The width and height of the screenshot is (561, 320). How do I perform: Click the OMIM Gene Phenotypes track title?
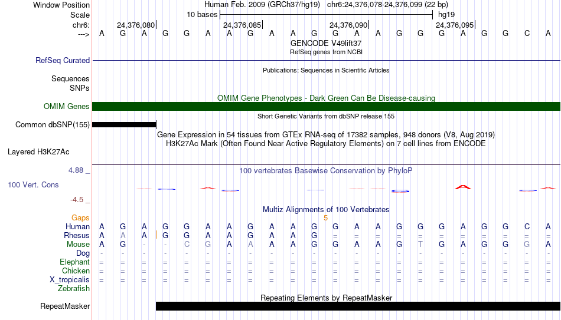click(326, 98)
